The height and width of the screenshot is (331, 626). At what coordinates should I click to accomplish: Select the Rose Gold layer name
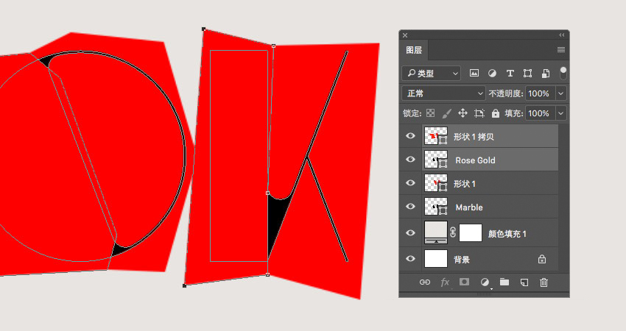point(475,160)
